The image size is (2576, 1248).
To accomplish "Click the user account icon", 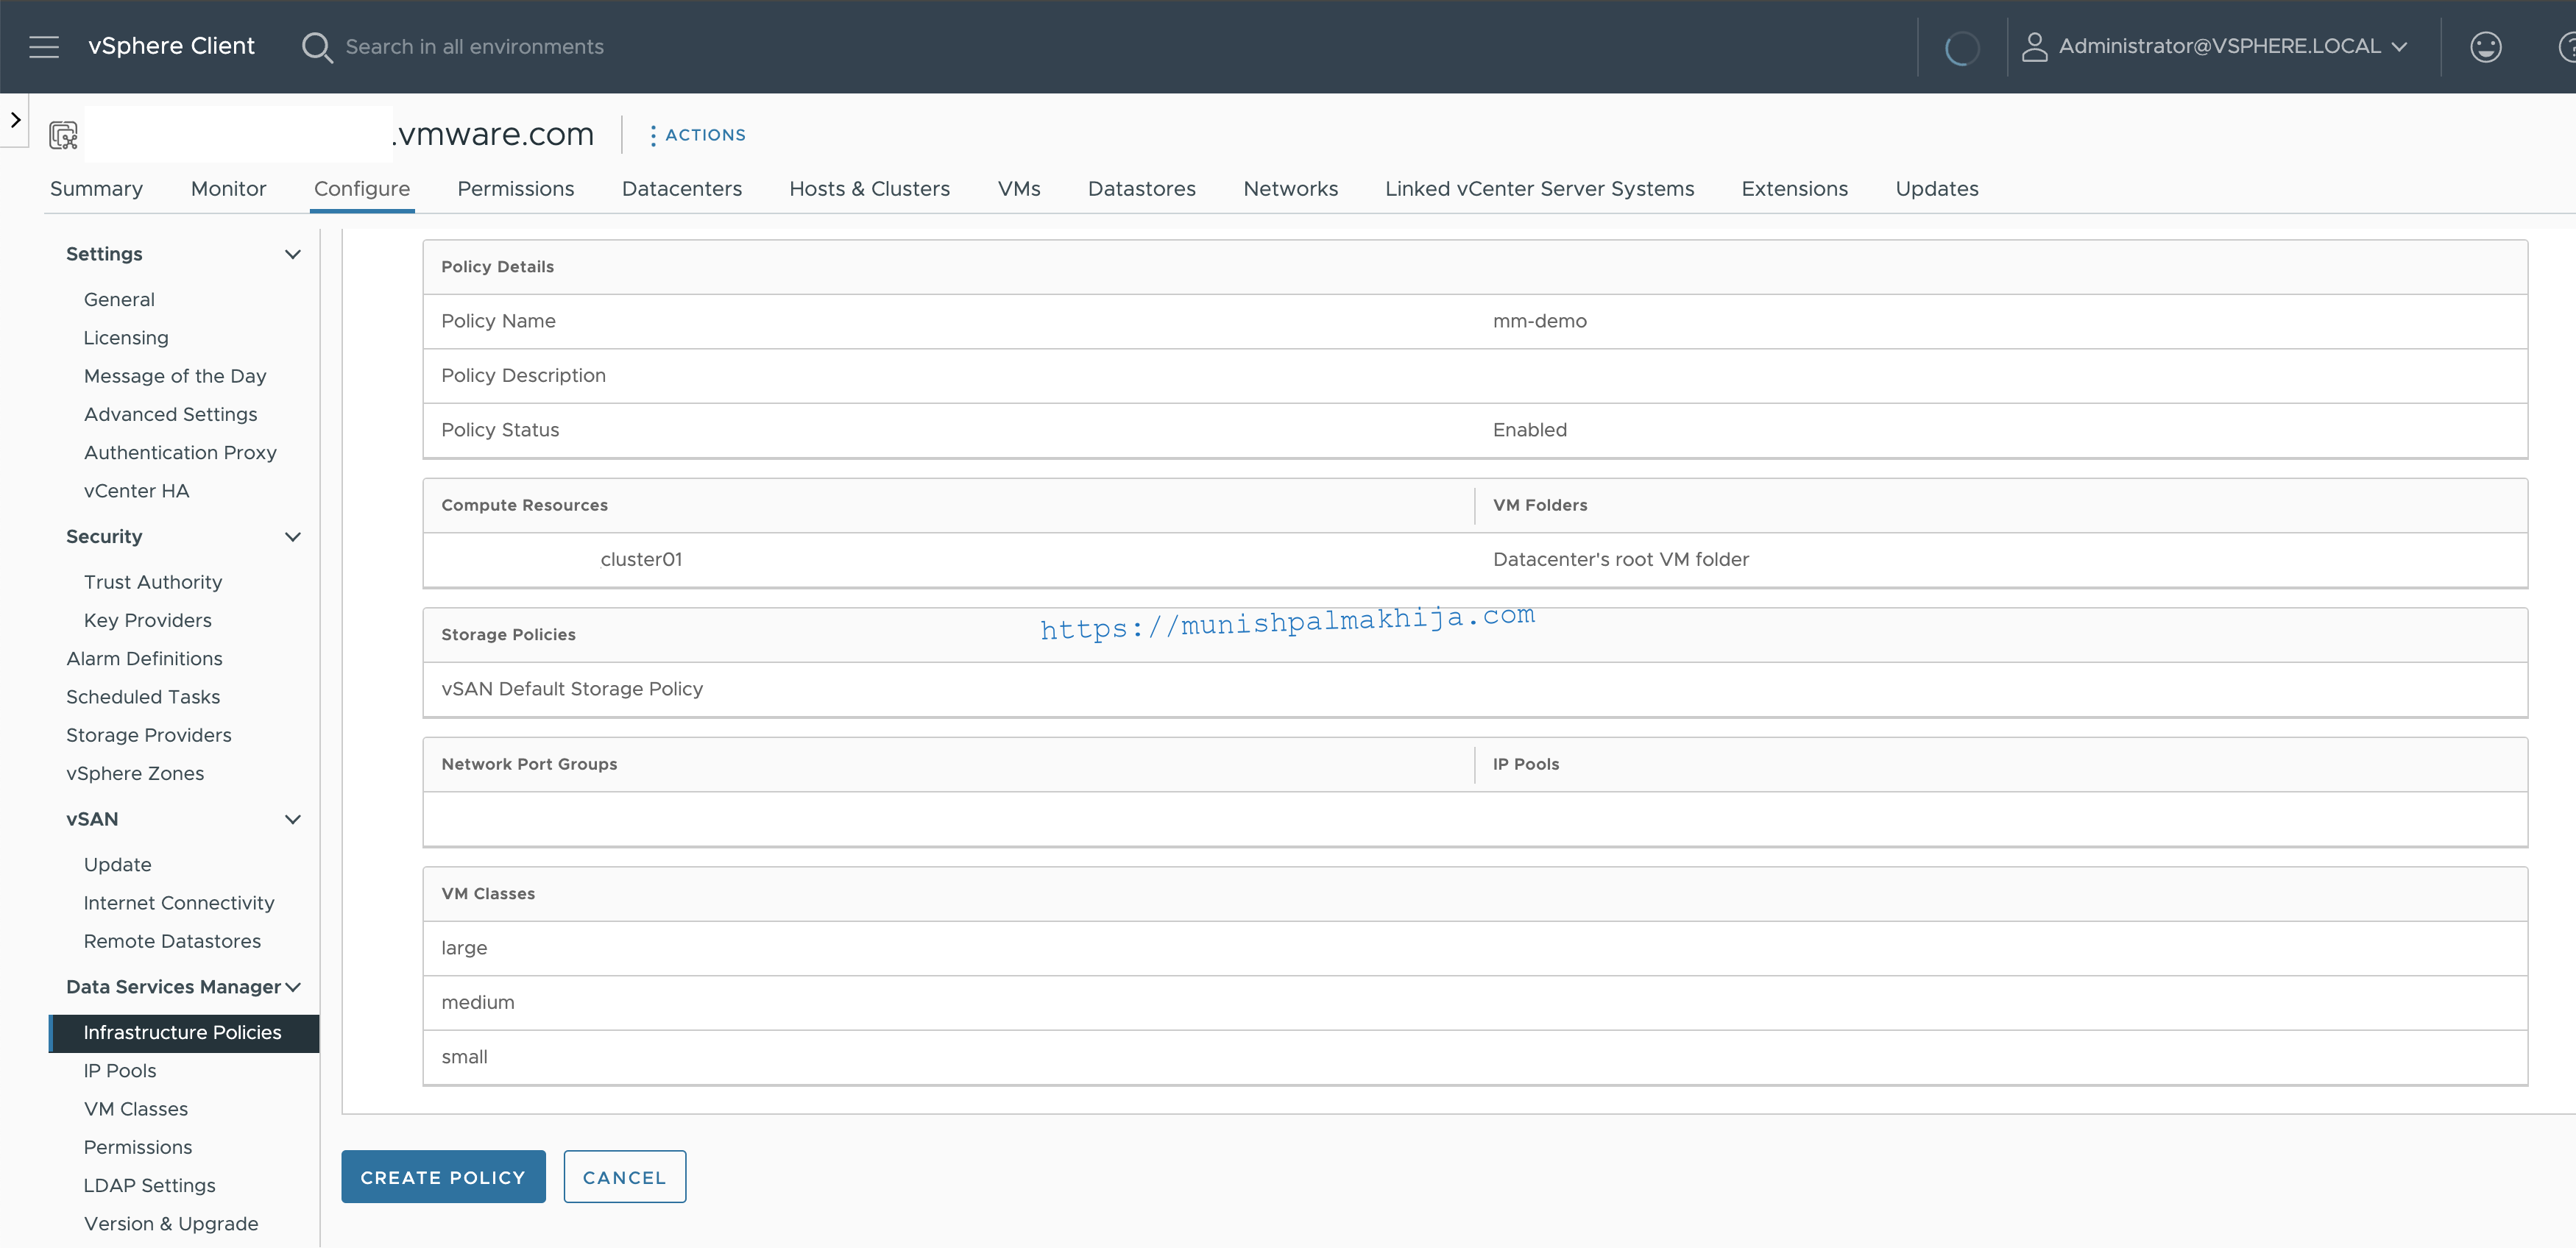I will click(x=2034, y=47).
